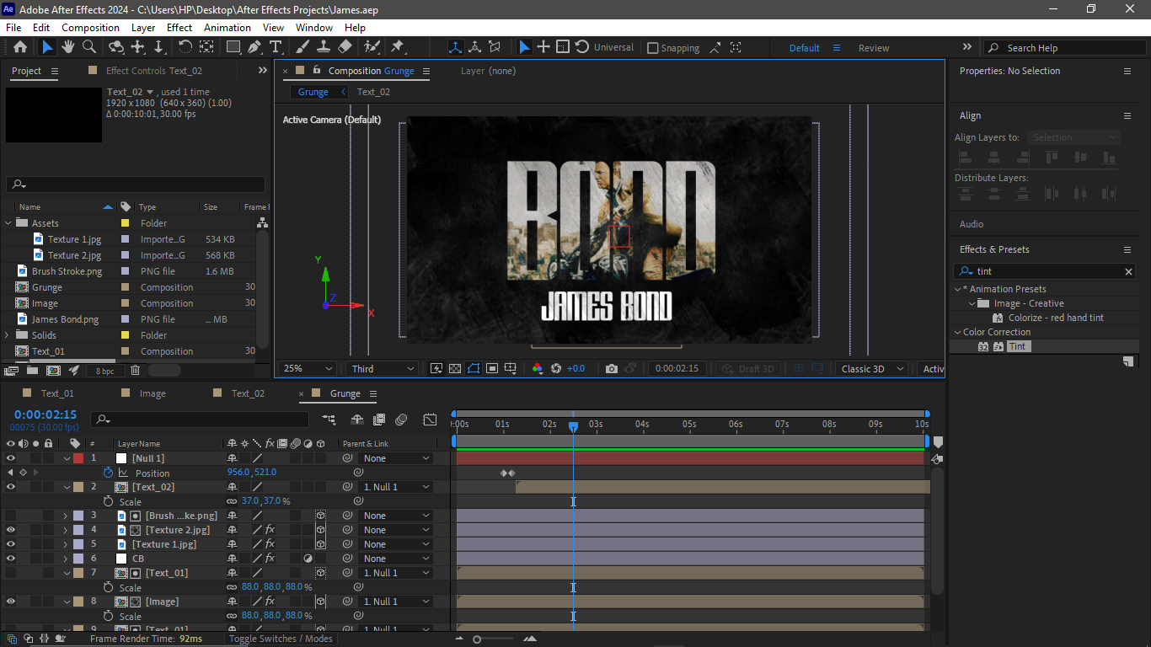Click the current time 0:00:02:15 in timeline
Screen dimensions: 1151x647
pyautogui.click(x=46, y=414)
